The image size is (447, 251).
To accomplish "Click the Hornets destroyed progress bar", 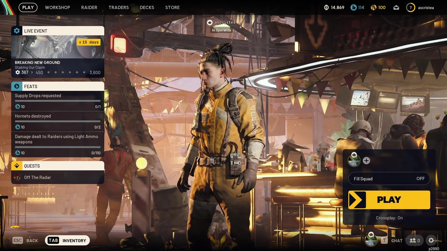I will (x=58, y=121).
